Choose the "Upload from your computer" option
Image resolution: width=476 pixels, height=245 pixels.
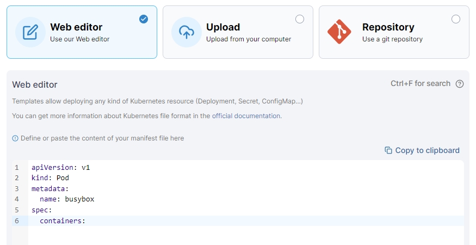pos(249,39)
